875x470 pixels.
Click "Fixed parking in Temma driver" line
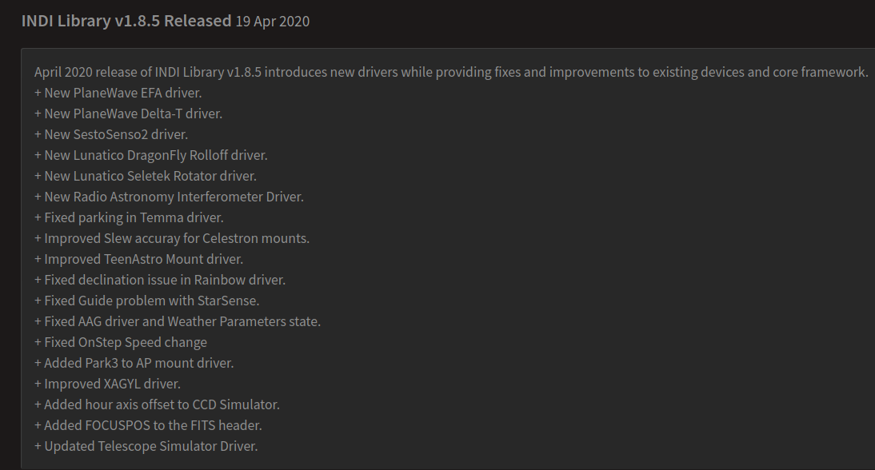pyautogui.click(x=129, y=217)
